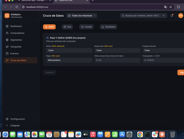Viewport: 184px width, 139px height.
Task: Click the orange Siguiente button
Action: coord(181,72)
